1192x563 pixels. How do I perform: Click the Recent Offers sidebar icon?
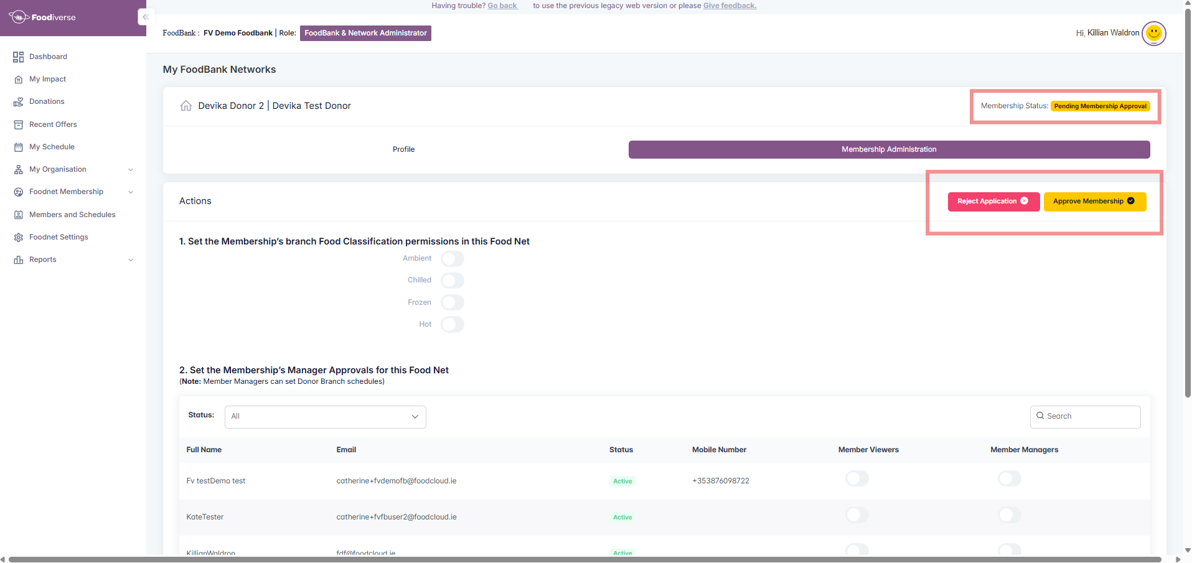pos(18,125)
